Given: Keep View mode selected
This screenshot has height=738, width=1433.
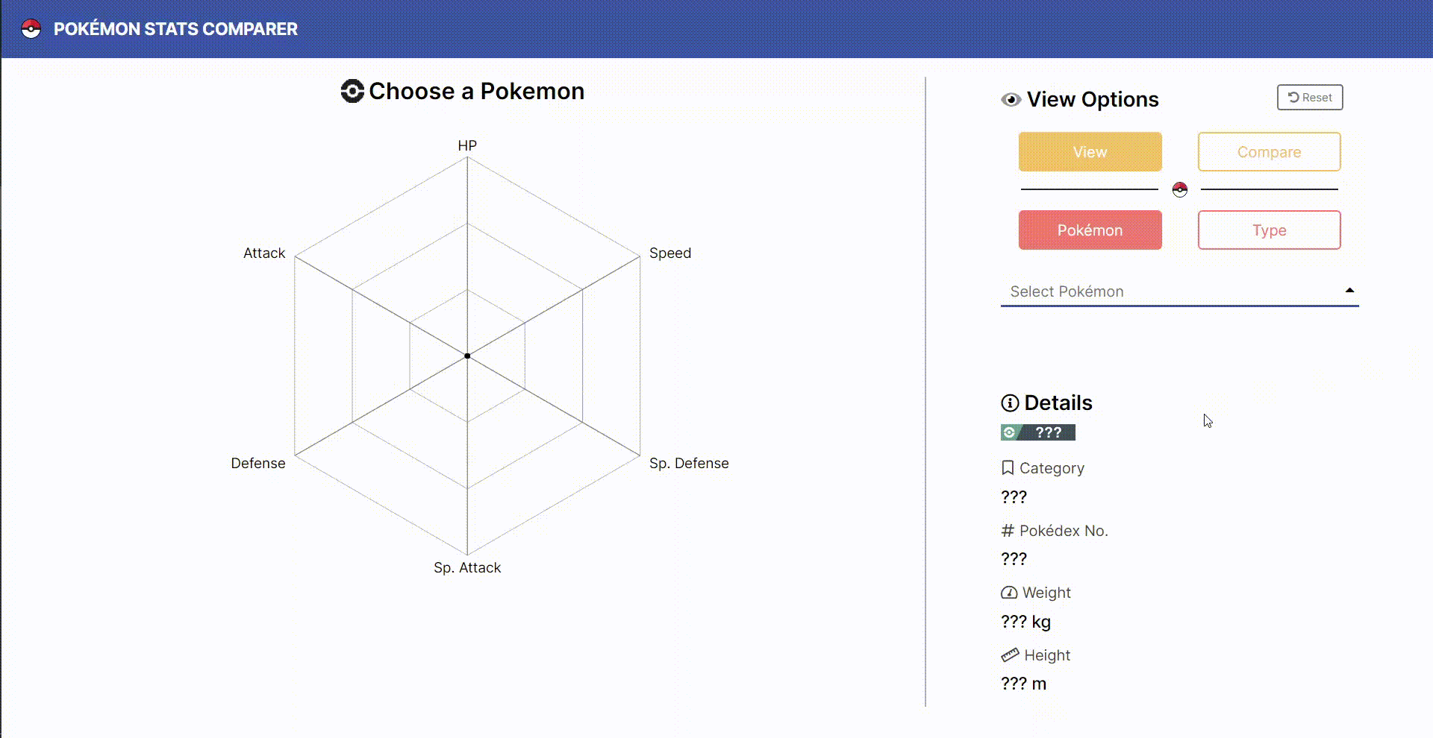Looking at the screenshot, I should tap(1090, 151).
